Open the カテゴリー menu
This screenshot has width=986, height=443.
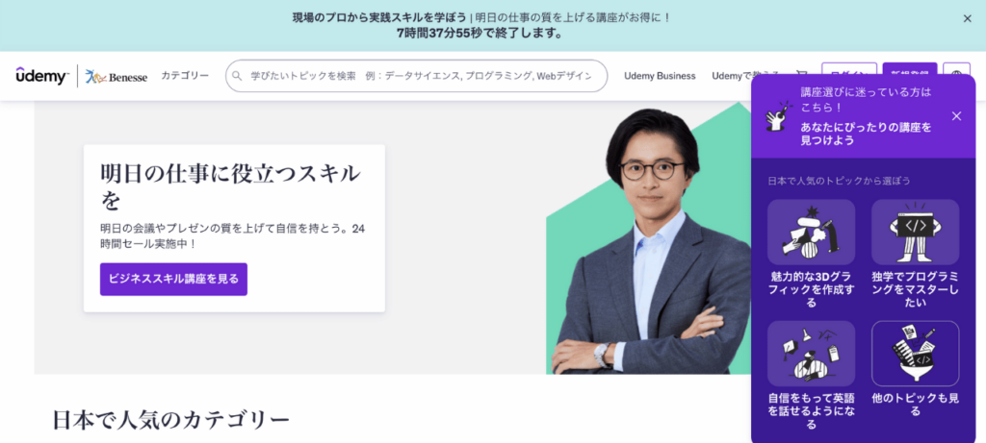[185, 76]
